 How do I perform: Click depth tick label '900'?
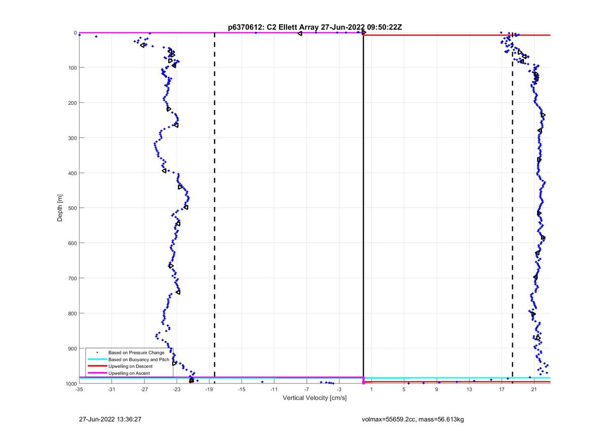coord(72,348)
